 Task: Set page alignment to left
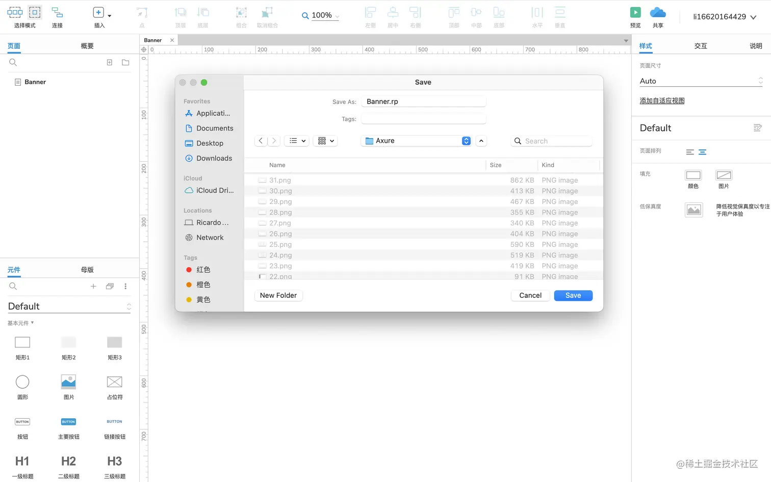point(690,152)
